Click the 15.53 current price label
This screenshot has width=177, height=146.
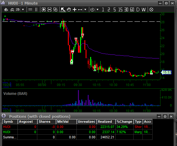click(166, 72)
